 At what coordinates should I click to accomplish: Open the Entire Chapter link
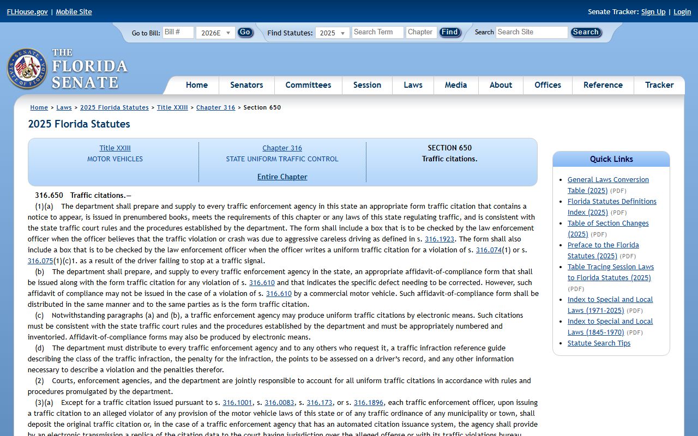coord(282,177)
